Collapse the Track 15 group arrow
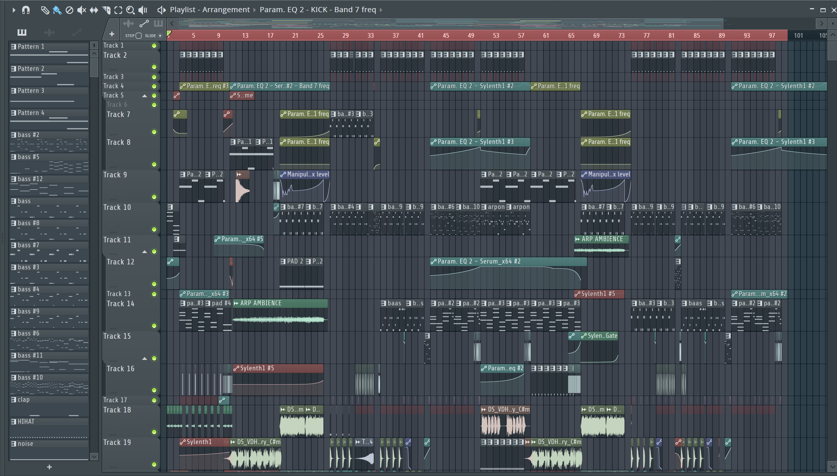 144,359
